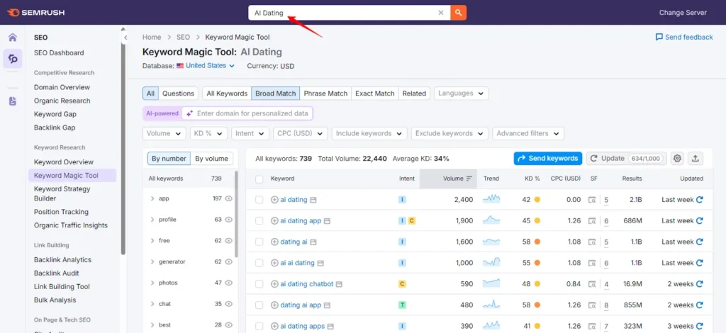Expand the 'free' keyword group
The height and width of the screenshot is (333, 726).
[152, 240]
